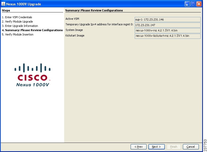Select step 2 Verify Module Upgrade
208x152 pixels.
click(x=18, y=22)
